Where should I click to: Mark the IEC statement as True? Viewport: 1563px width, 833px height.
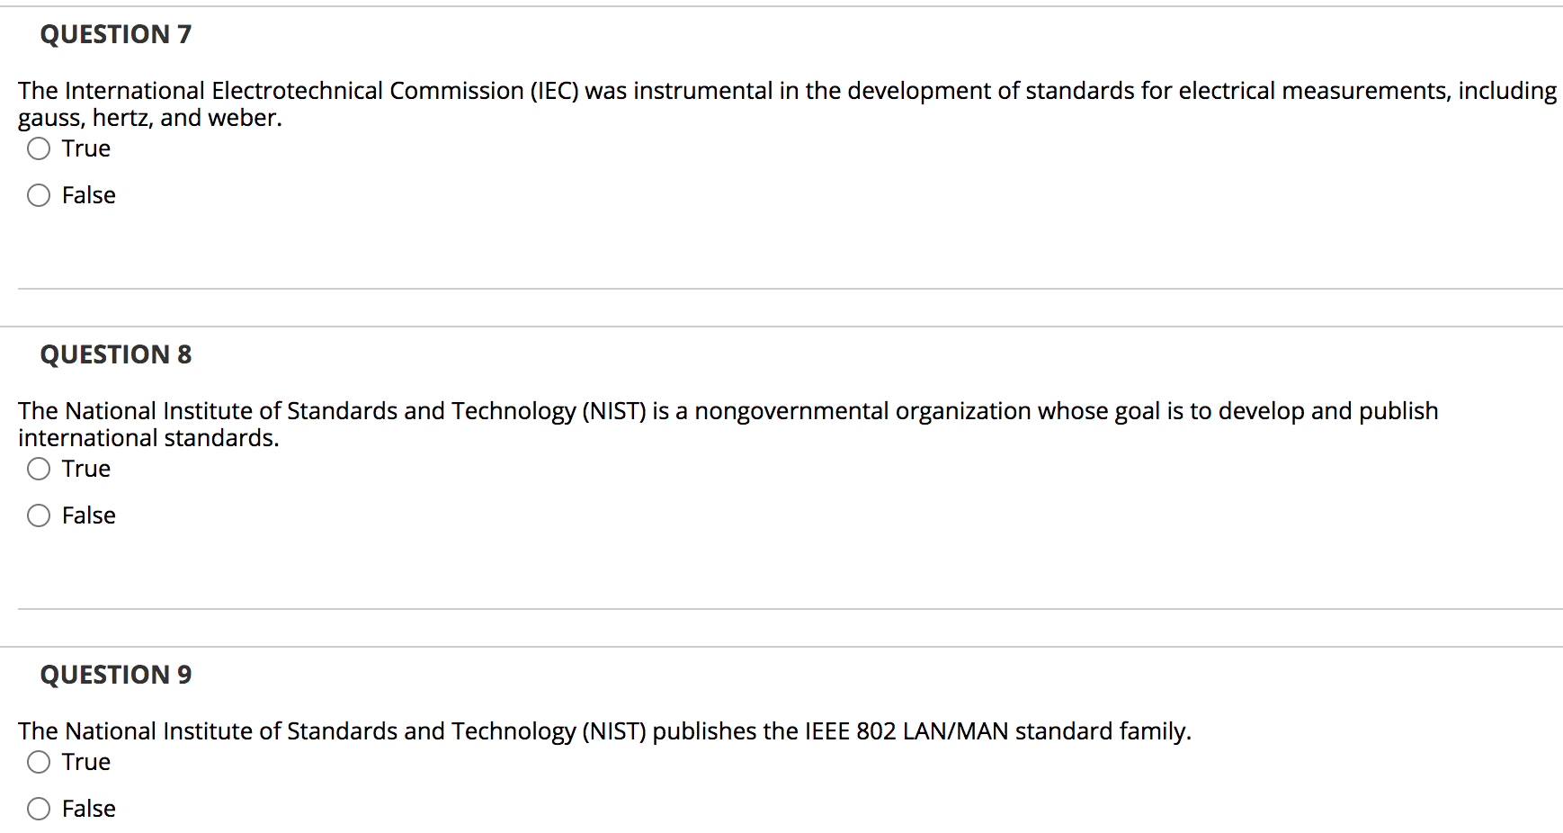coord(39,148)
